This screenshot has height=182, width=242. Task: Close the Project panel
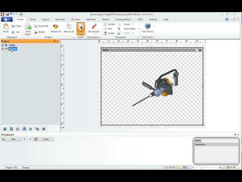(57, 41)
